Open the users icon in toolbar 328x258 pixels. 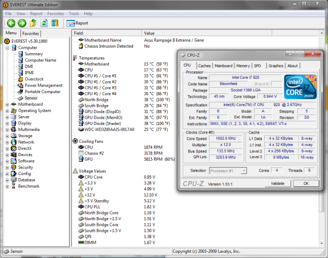(x=55, y=23)
